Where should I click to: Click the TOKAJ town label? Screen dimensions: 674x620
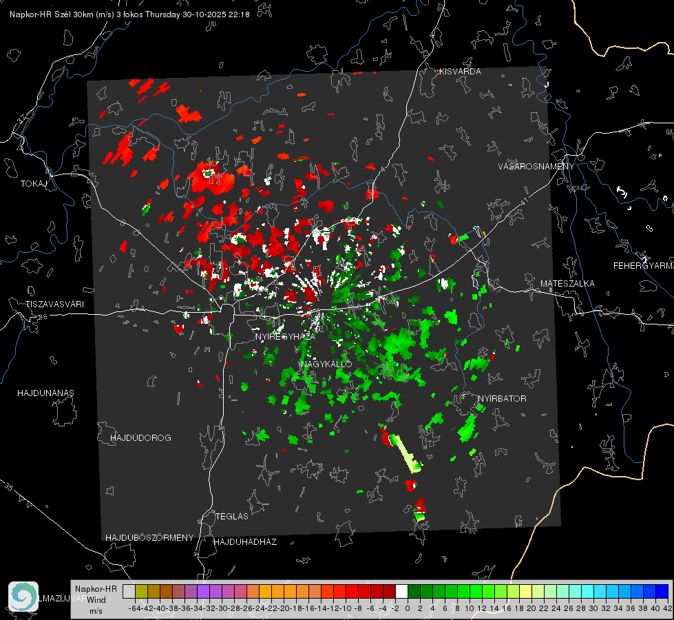(x=34, y=184)
